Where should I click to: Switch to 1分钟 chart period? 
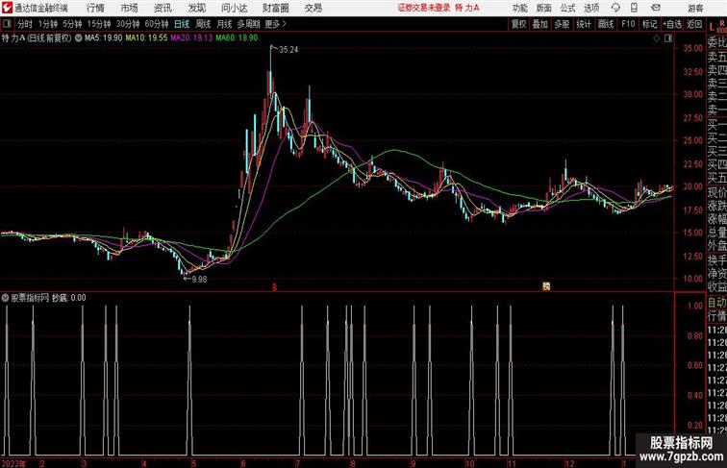[48, 24]
